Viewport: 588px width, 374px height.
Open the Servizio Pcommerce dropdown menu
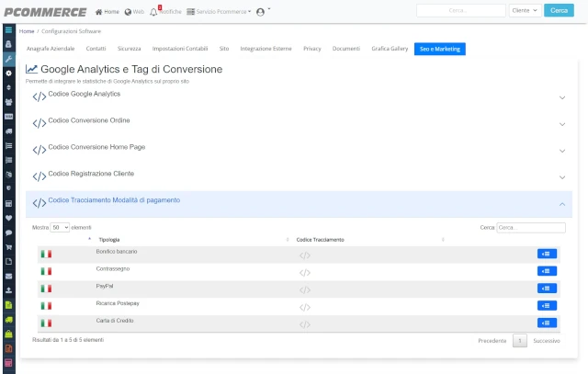[x=219, y=12]
